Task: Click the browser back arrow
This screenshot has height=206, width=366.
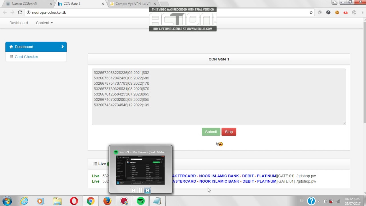Action: tap(5, 12)
